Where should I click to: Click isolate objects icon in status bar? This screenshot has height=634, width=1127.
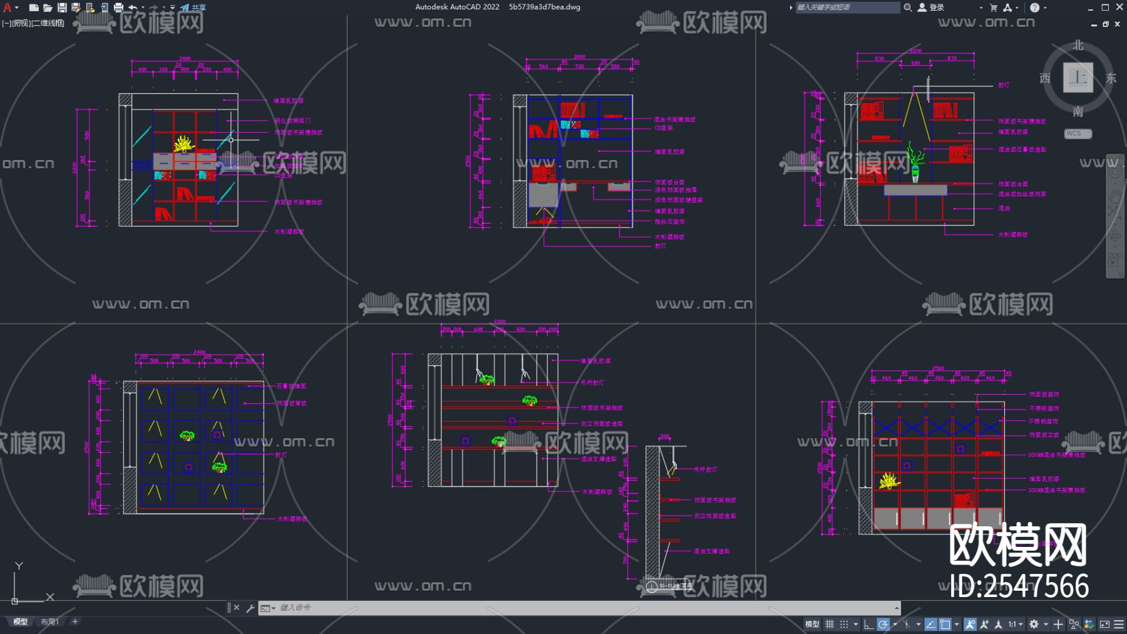pyautogui.click(x=1074, y=624)
